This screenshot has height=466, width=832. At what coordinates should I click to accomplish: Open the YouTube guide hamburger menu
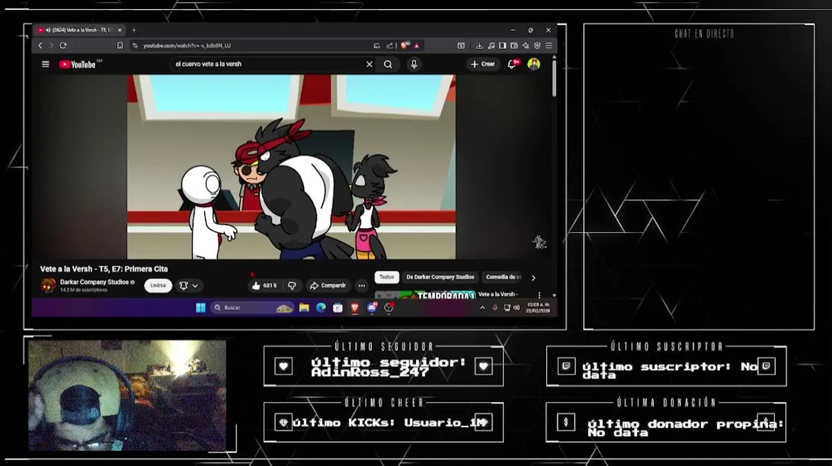click(x=45, y=64)
